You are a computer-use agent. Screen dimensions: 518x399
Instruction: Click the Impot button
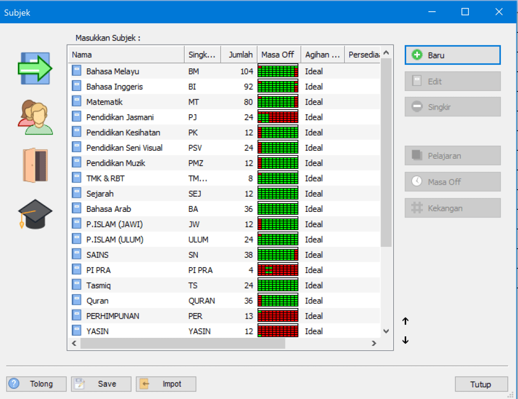coord(166,384)
